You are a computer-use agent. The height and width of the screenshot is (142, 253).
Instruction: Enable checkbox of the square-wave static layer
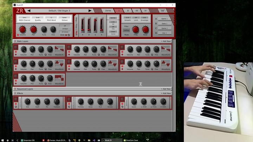point(16,76)
